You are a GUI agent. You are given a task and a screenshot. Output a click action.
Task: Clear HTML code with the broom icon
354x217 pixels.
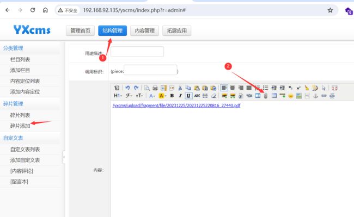pos(307,88)
